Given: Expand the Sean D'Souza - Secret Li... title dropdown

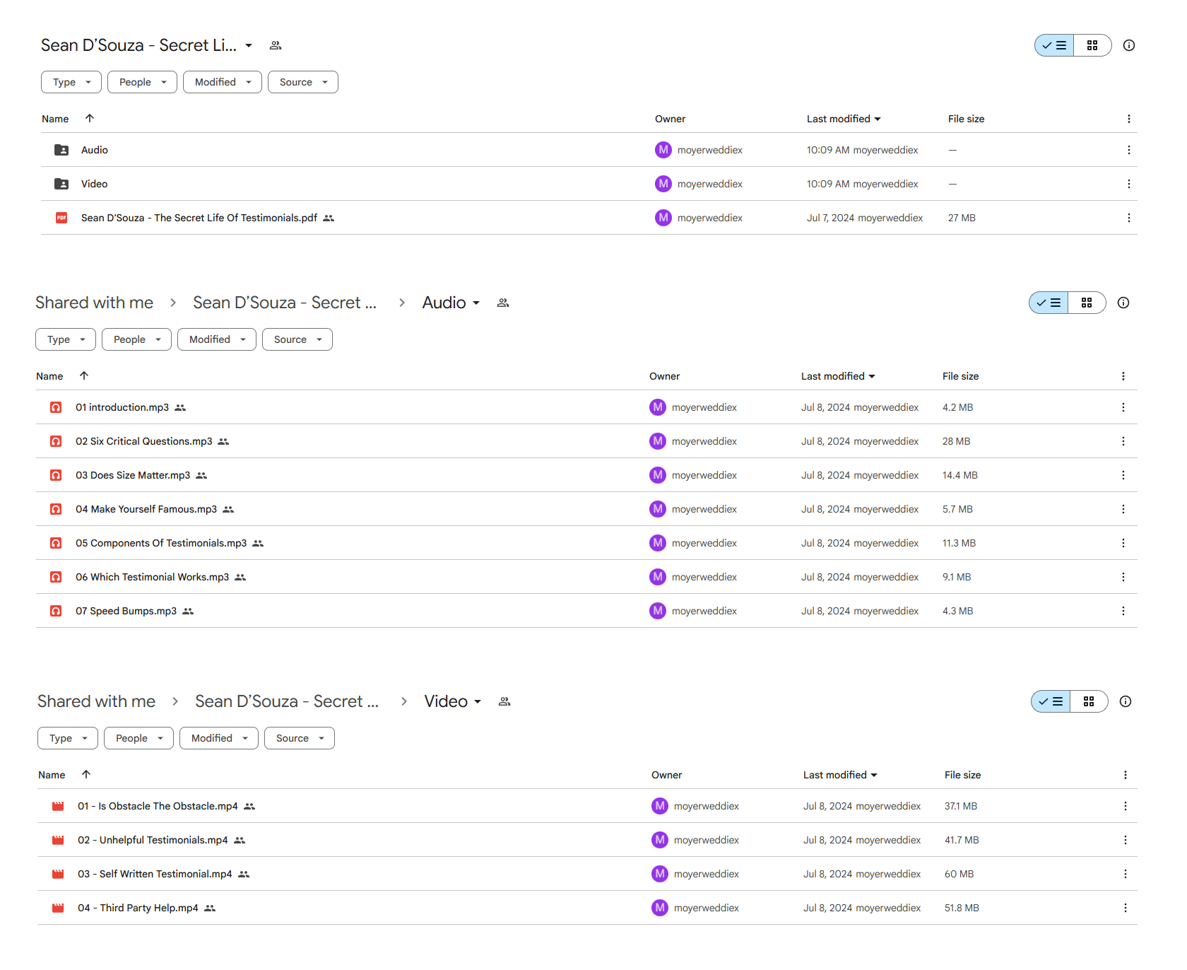Looking at the screenshot, I should click(x=249, y=45).
